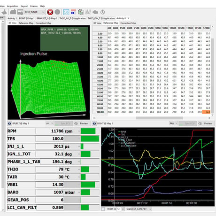
Task: Click the Width stepper arrows
Action: pos(123,209)
